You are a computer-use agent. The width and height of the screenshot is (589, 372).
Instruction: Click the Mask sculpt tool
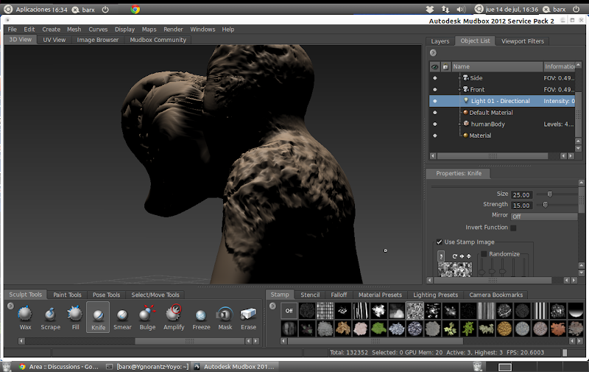click(x=225, y=315)
